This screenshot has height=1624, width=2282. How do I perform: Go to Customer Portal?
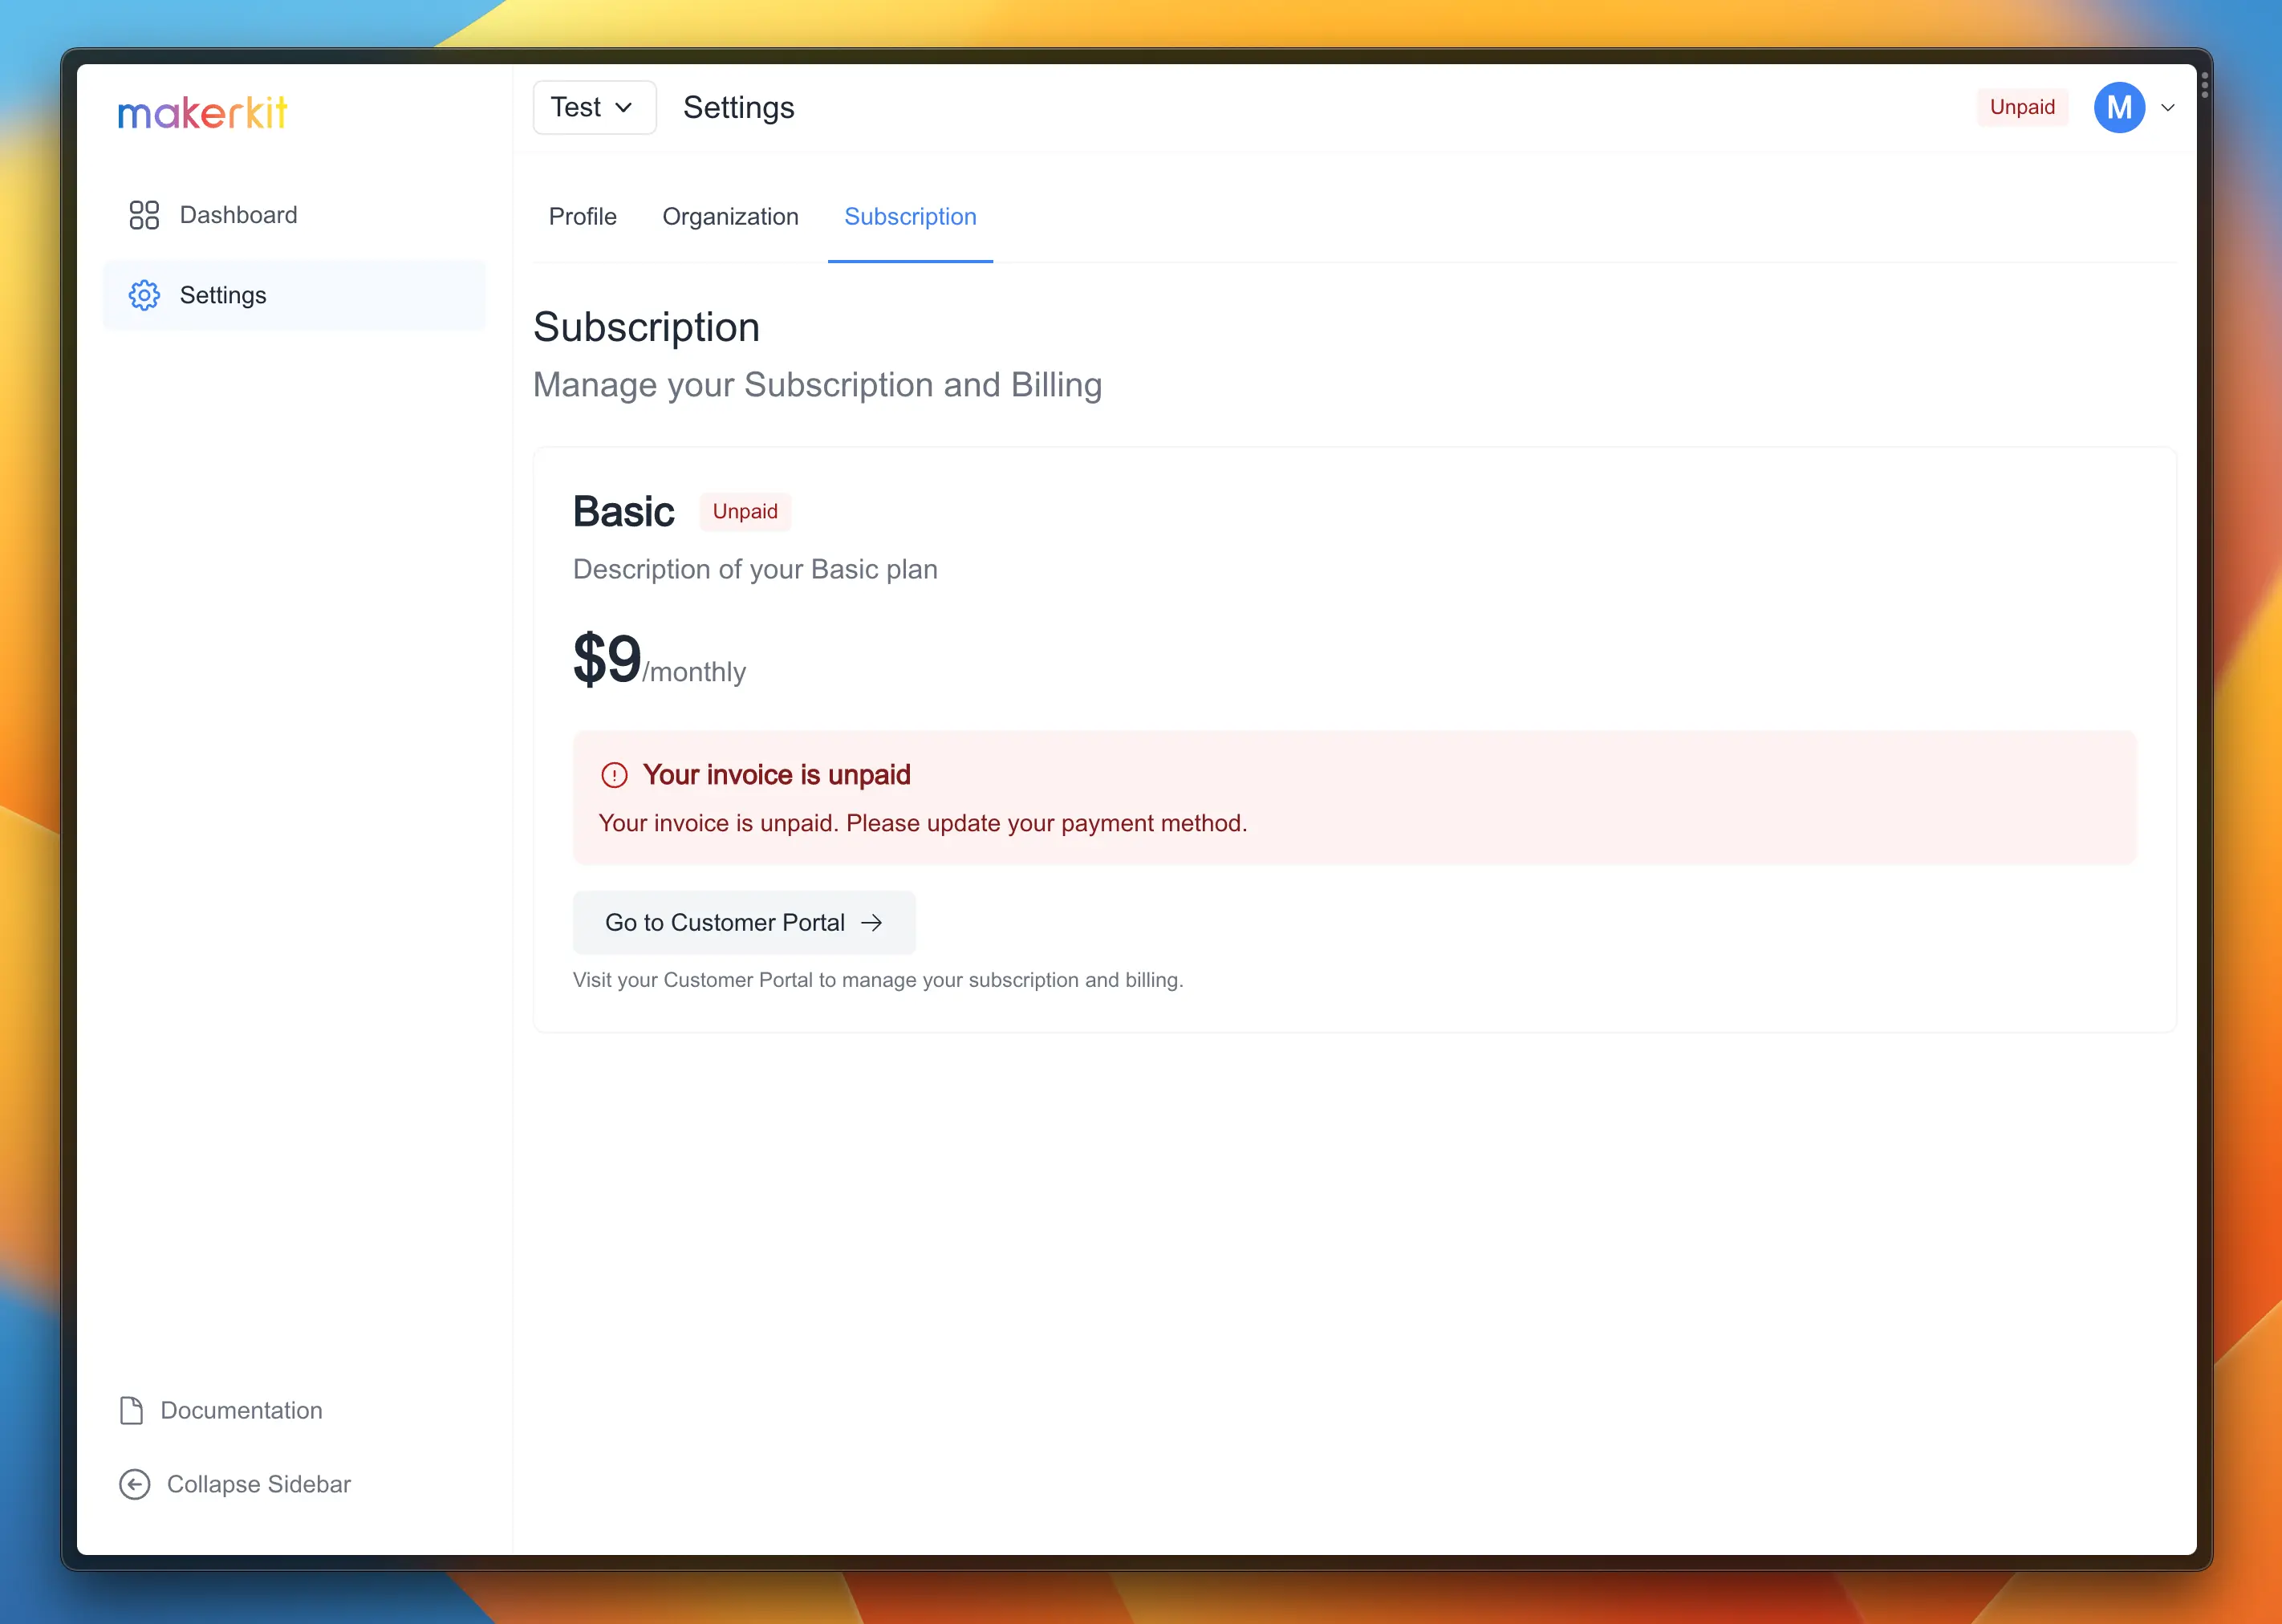point(725,922)
